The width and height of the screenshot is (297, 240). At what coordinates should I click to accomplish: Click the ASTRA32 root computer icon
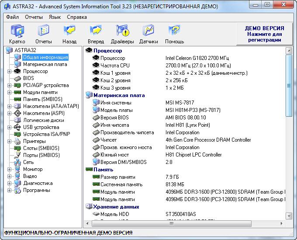coord(9,50)
